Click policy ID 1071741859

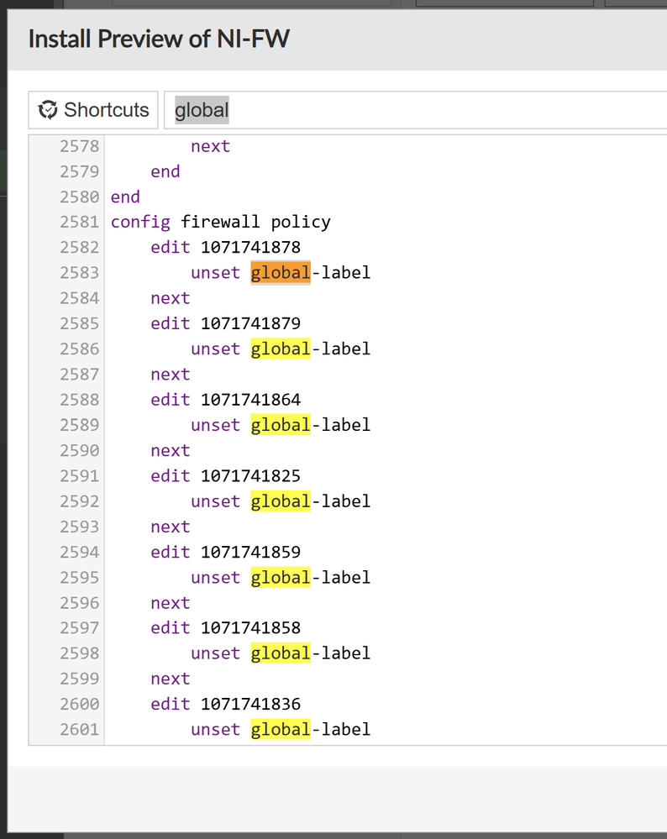click(250, 552)
